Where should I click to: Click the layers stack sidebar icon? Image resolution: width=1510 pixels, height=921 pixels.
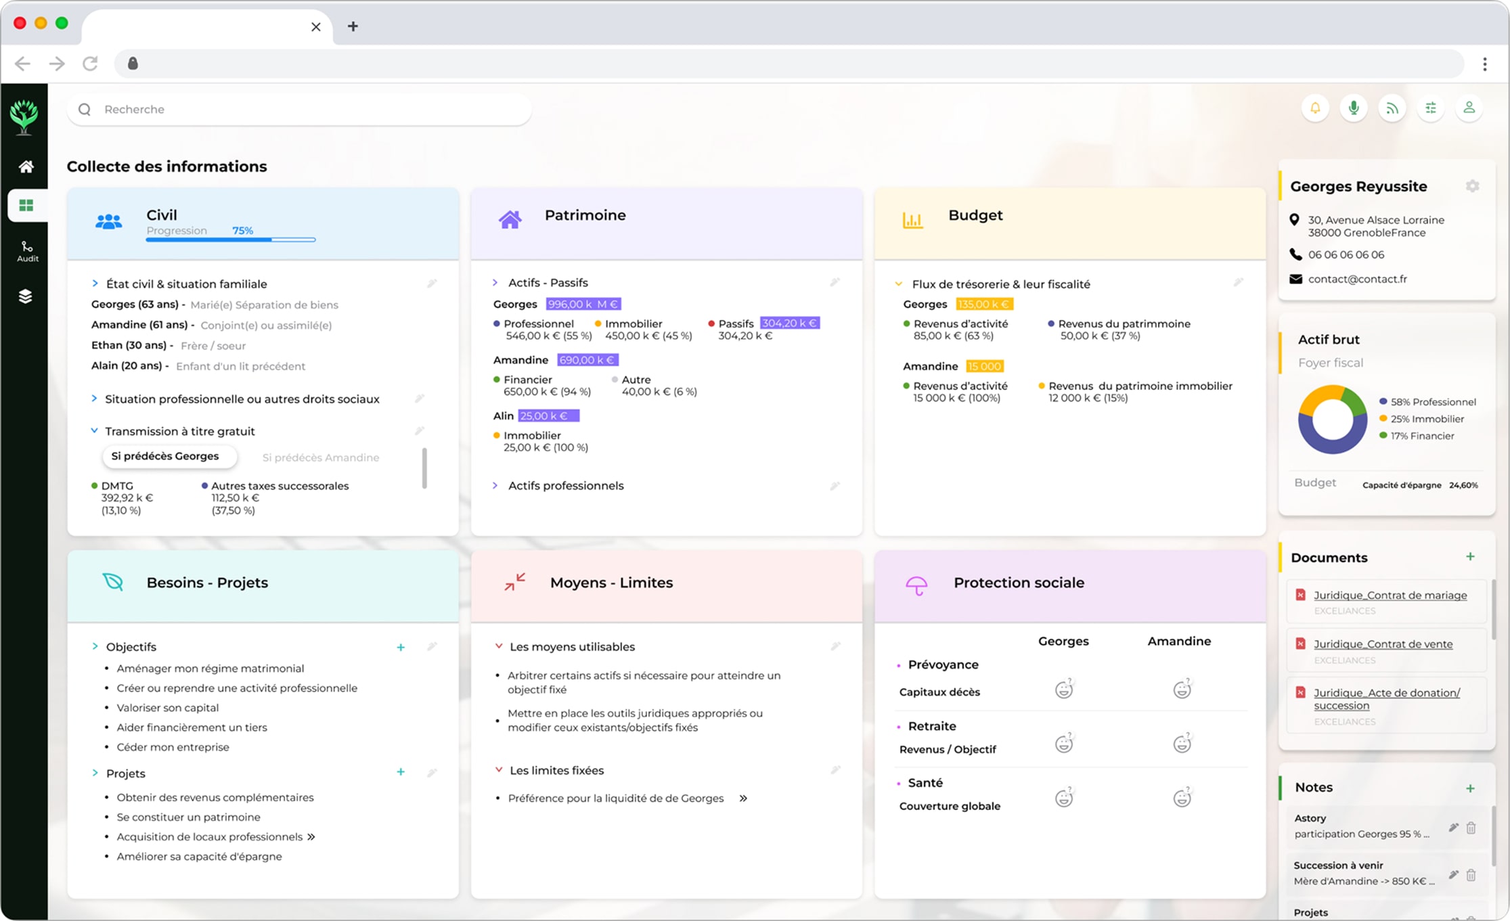26,296
